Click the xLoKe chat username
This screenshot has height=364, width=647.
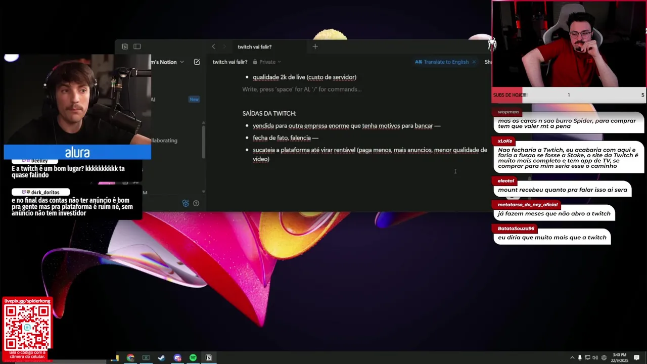point(504,141)
